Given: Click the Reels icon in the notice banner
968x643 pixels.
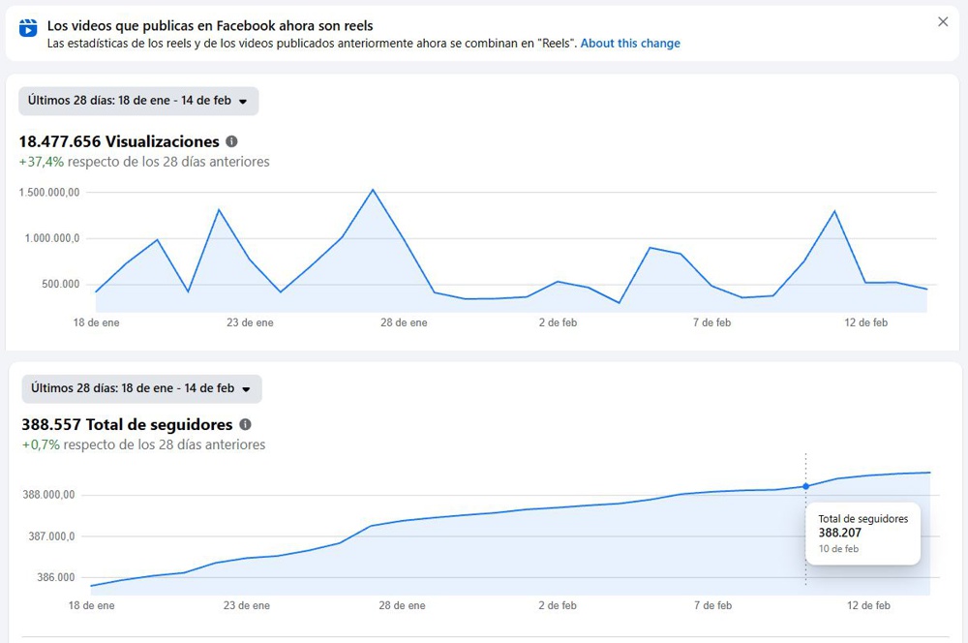Looking at the screenshot, I should coord(28,28).
